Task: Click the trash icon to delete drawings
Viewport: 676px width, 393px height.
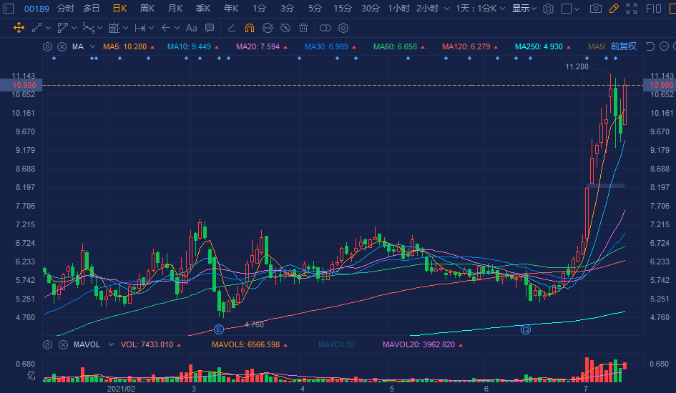Action: pos(303,28)
